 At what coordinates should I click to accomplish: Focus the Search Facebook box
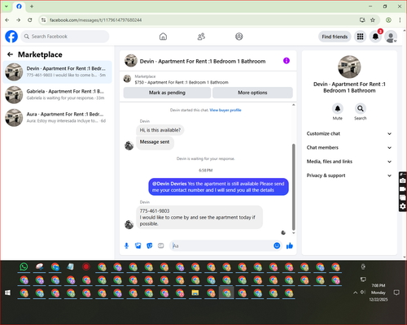click(65, 37)
